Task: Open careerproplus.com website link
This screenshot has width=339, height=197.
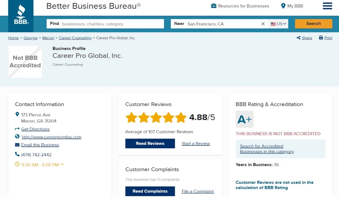Action: point(51,137)
